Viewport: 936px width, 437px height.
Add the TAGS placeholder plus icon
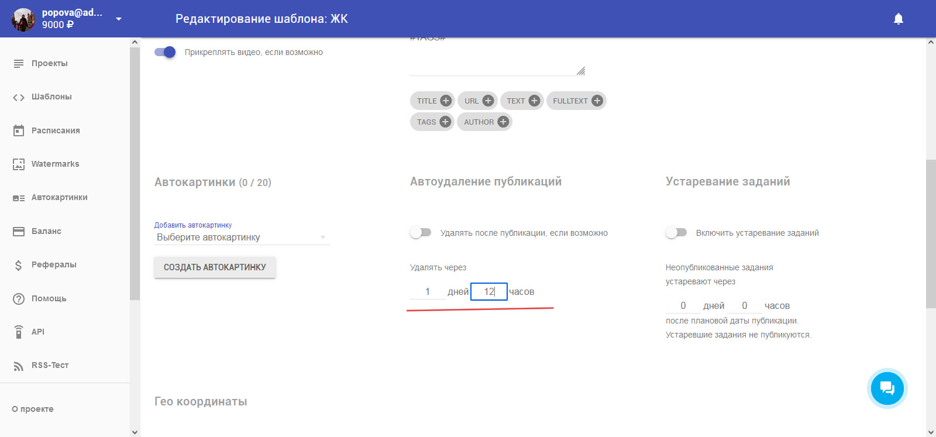click(445, 122)
